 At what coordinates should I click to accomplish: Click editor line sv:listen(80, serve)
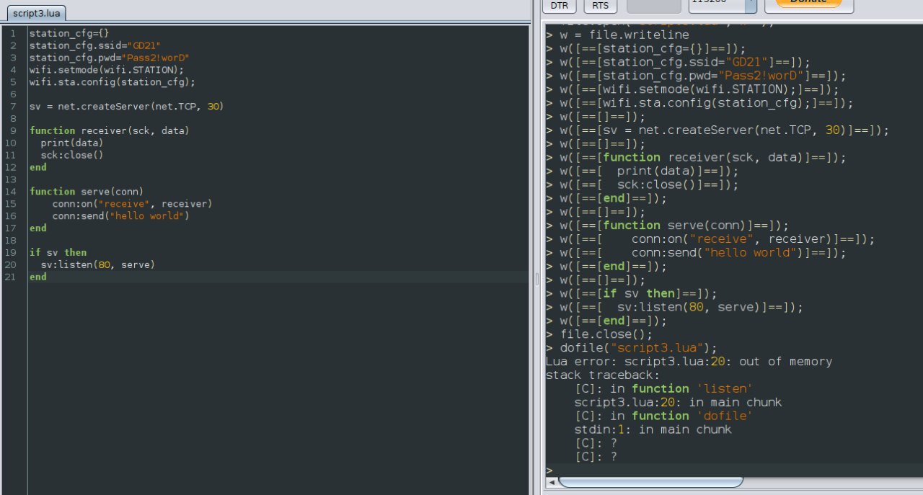pos(98,265)
